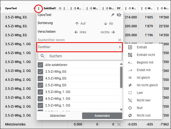The image size is (171, 129).
Task: Click cell value 1'879
Action: click(149, 26)
